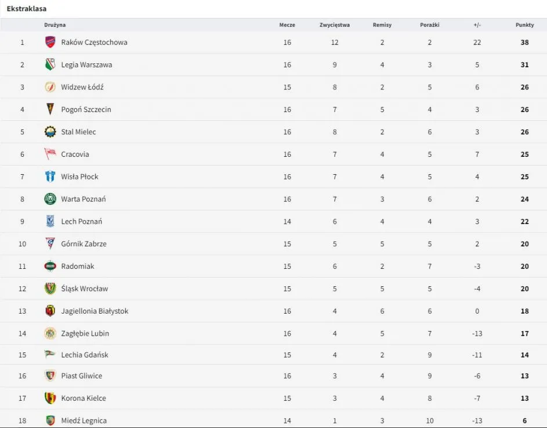
Task: Click the Stal Mielec team logo
Action: point(50,132)
